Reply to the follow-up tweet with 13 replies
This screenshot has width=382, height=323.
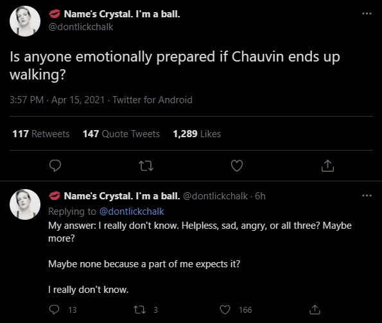[54, 310]
